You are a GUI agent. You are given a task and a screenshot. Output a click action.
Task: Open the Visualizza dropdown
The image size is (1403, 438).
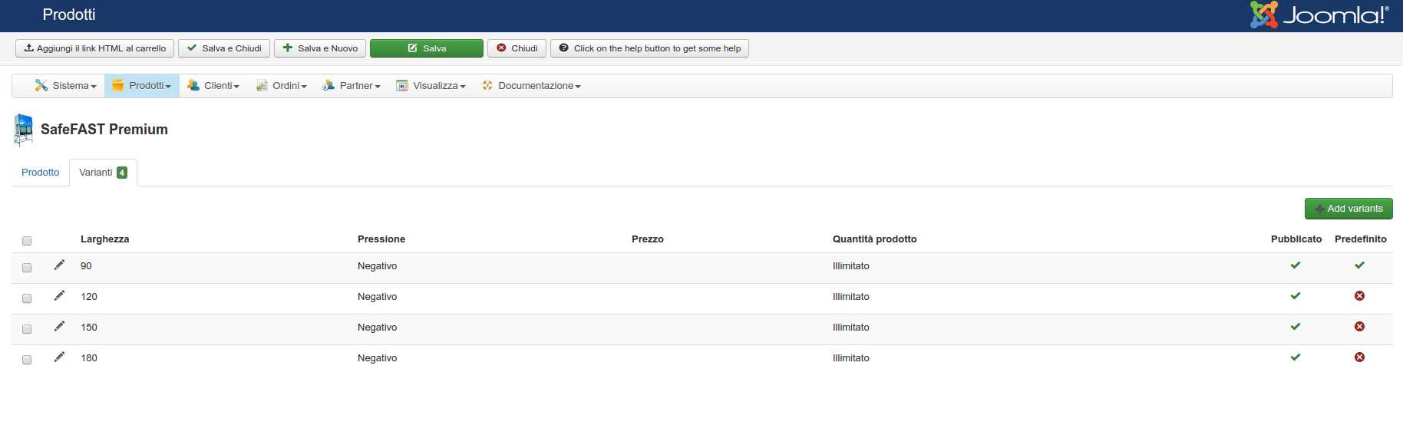[x=431, y=86]
